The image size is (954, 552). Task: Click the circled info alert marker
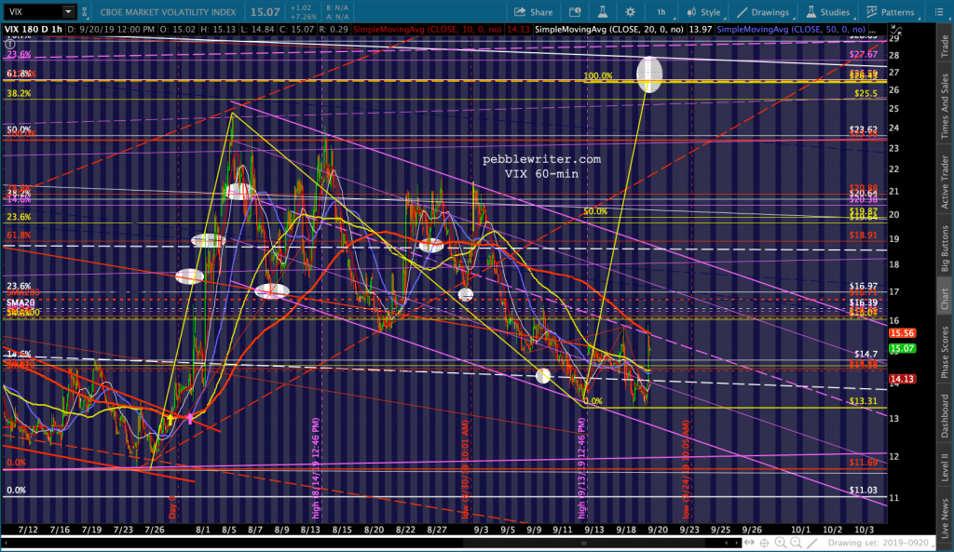point(9,45)
